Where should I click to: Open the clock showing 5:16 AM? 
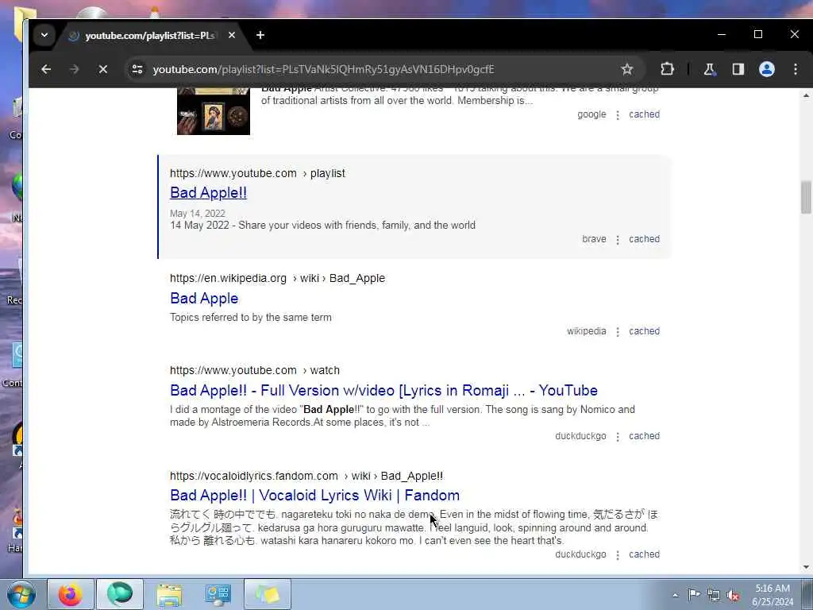point(773,595)
